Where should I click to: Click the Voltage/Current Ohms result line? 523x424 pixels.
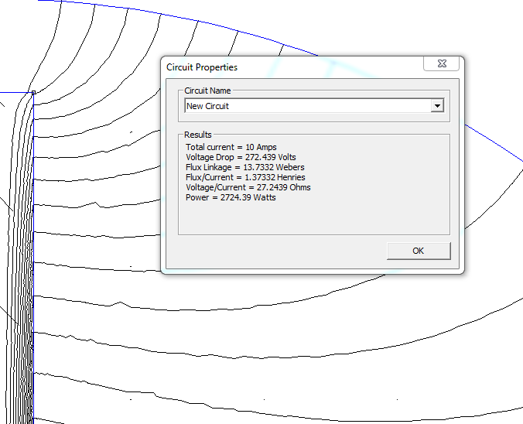click(x=248, y=187)
